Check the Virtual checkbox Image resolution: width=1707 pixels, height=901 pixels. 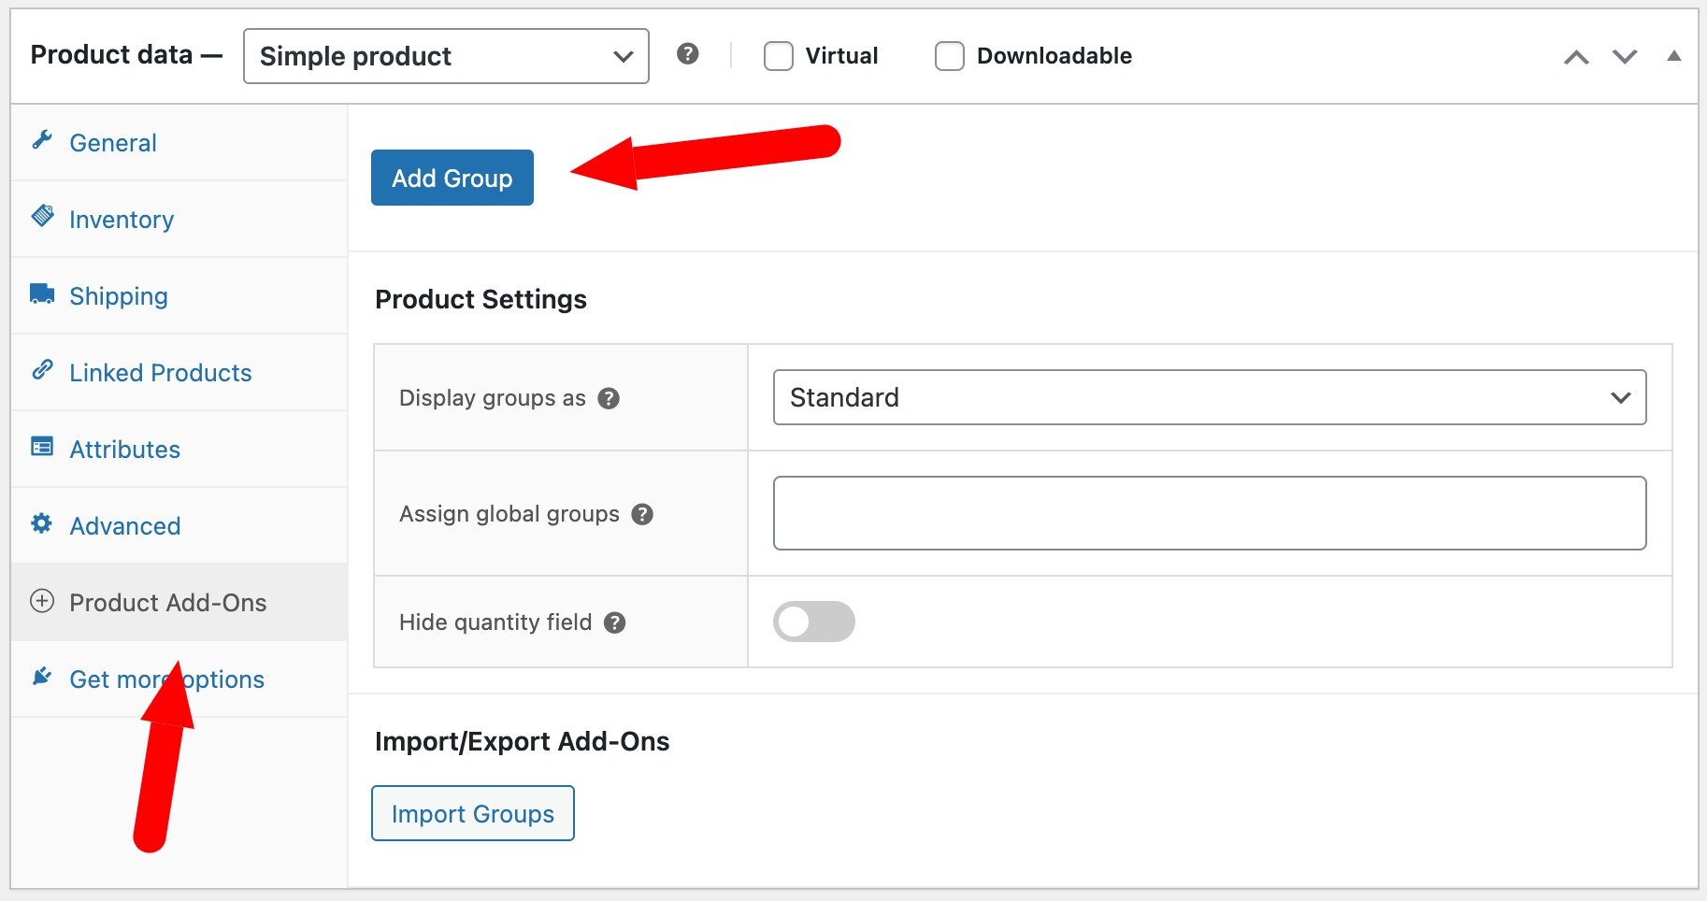(x=778, y=55)
